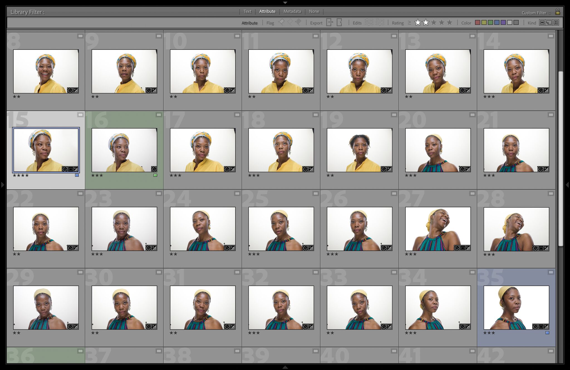Filter by the red color label

pos(478,23)
